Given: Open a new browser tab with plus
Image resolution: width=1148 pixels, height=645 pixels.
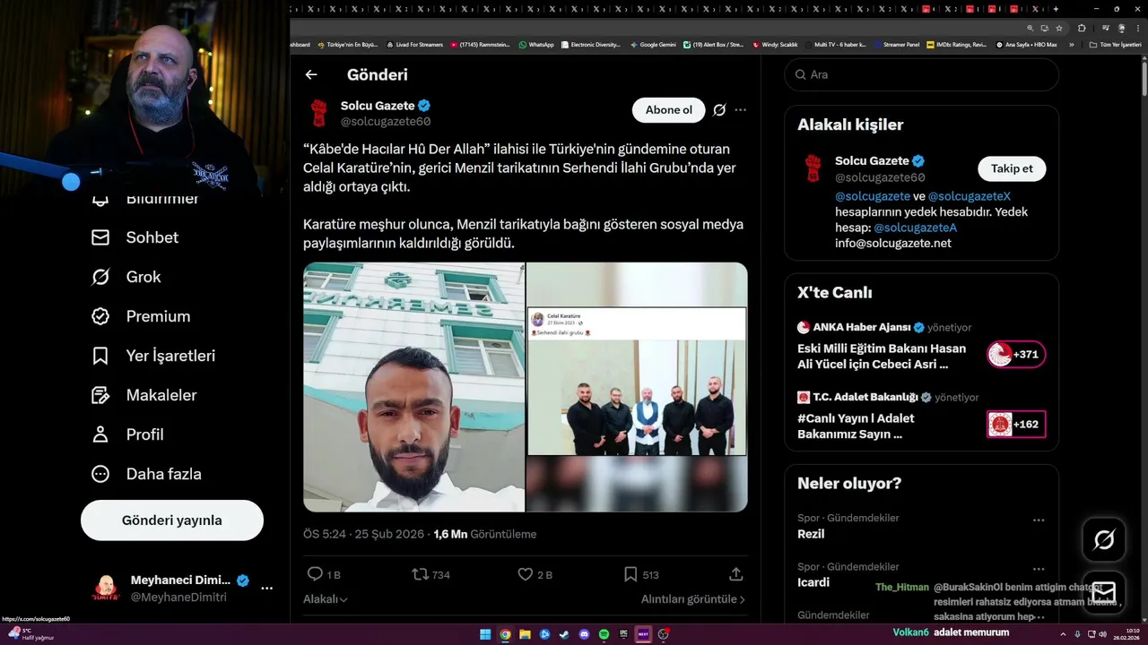Looking at the screenshot, I should 1056,8.
